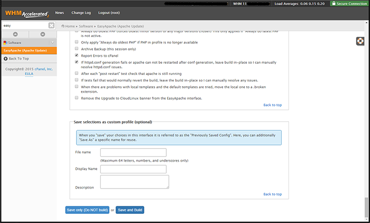Open the cPanel, Inc. link
370x223 pixels.
pos(44,69)
